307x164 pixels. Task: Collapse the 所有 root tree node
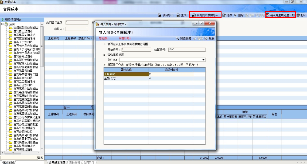(2, 24)
